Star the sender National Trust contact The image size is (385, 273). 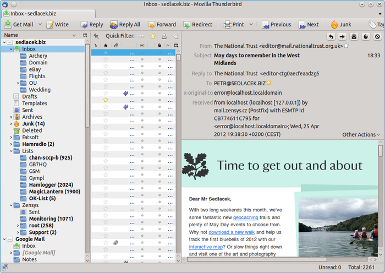pos(346,45)
